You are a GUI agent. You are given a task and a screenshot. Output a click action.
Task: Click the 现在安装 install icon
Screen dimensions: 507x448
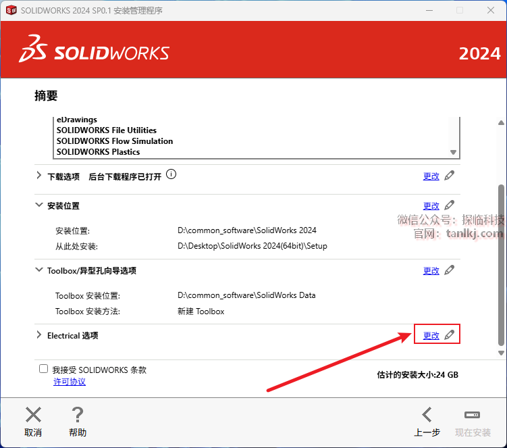tap(472, 415)
